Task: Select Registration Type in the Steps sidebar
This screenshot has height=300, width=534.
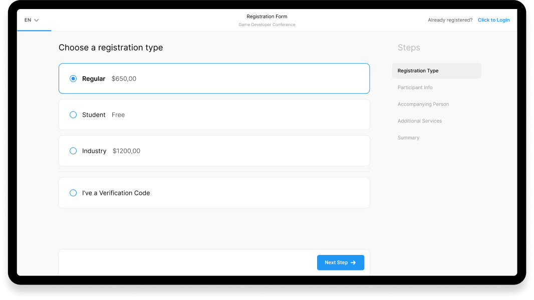Action: (418, 71)
